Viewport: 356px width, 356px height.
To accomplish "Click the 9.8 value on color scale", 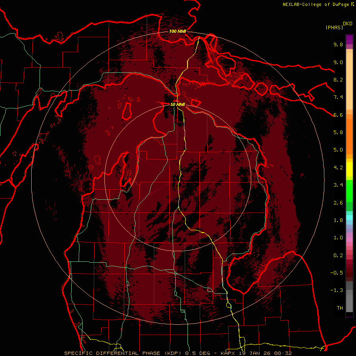I will point(338,44).
